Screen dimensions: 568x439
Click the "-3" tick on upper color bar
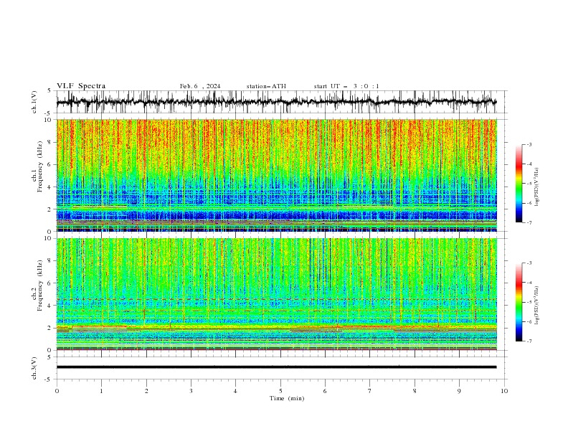[x=529, y=144]
